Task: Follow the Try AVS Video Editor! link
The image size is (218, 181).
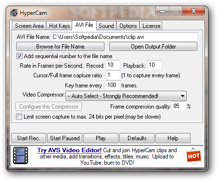Action: (69, 150)
